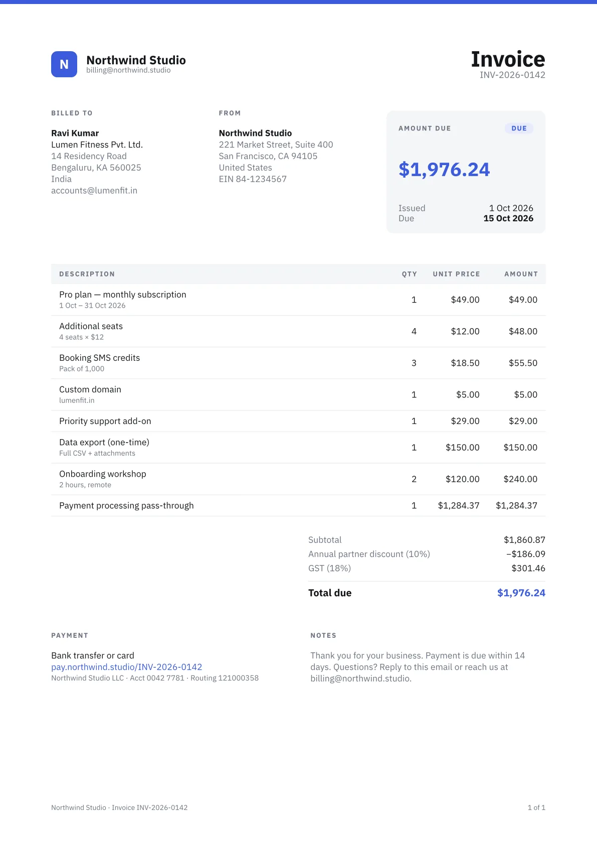Open the pay.northwind.studio/INV-2026-0142 payment link
The width and height of the screenshot is (597, 845).
[127, 667]
